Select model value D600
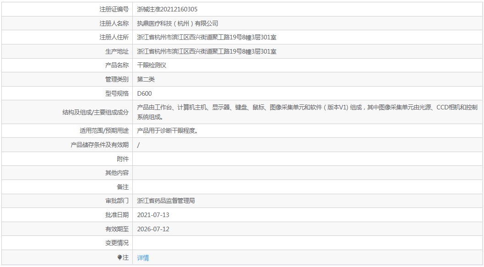484x267 pixels. coord(144,93)
